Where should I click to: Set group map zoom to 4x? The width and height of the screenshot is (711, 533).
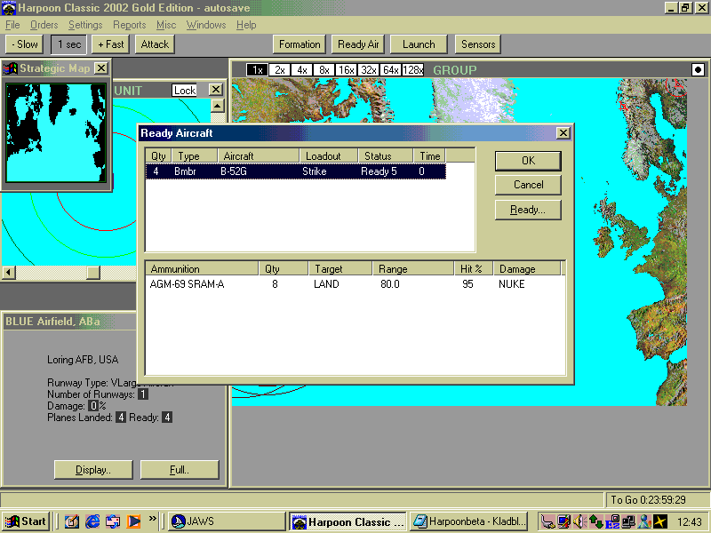(x=301, y=70)
